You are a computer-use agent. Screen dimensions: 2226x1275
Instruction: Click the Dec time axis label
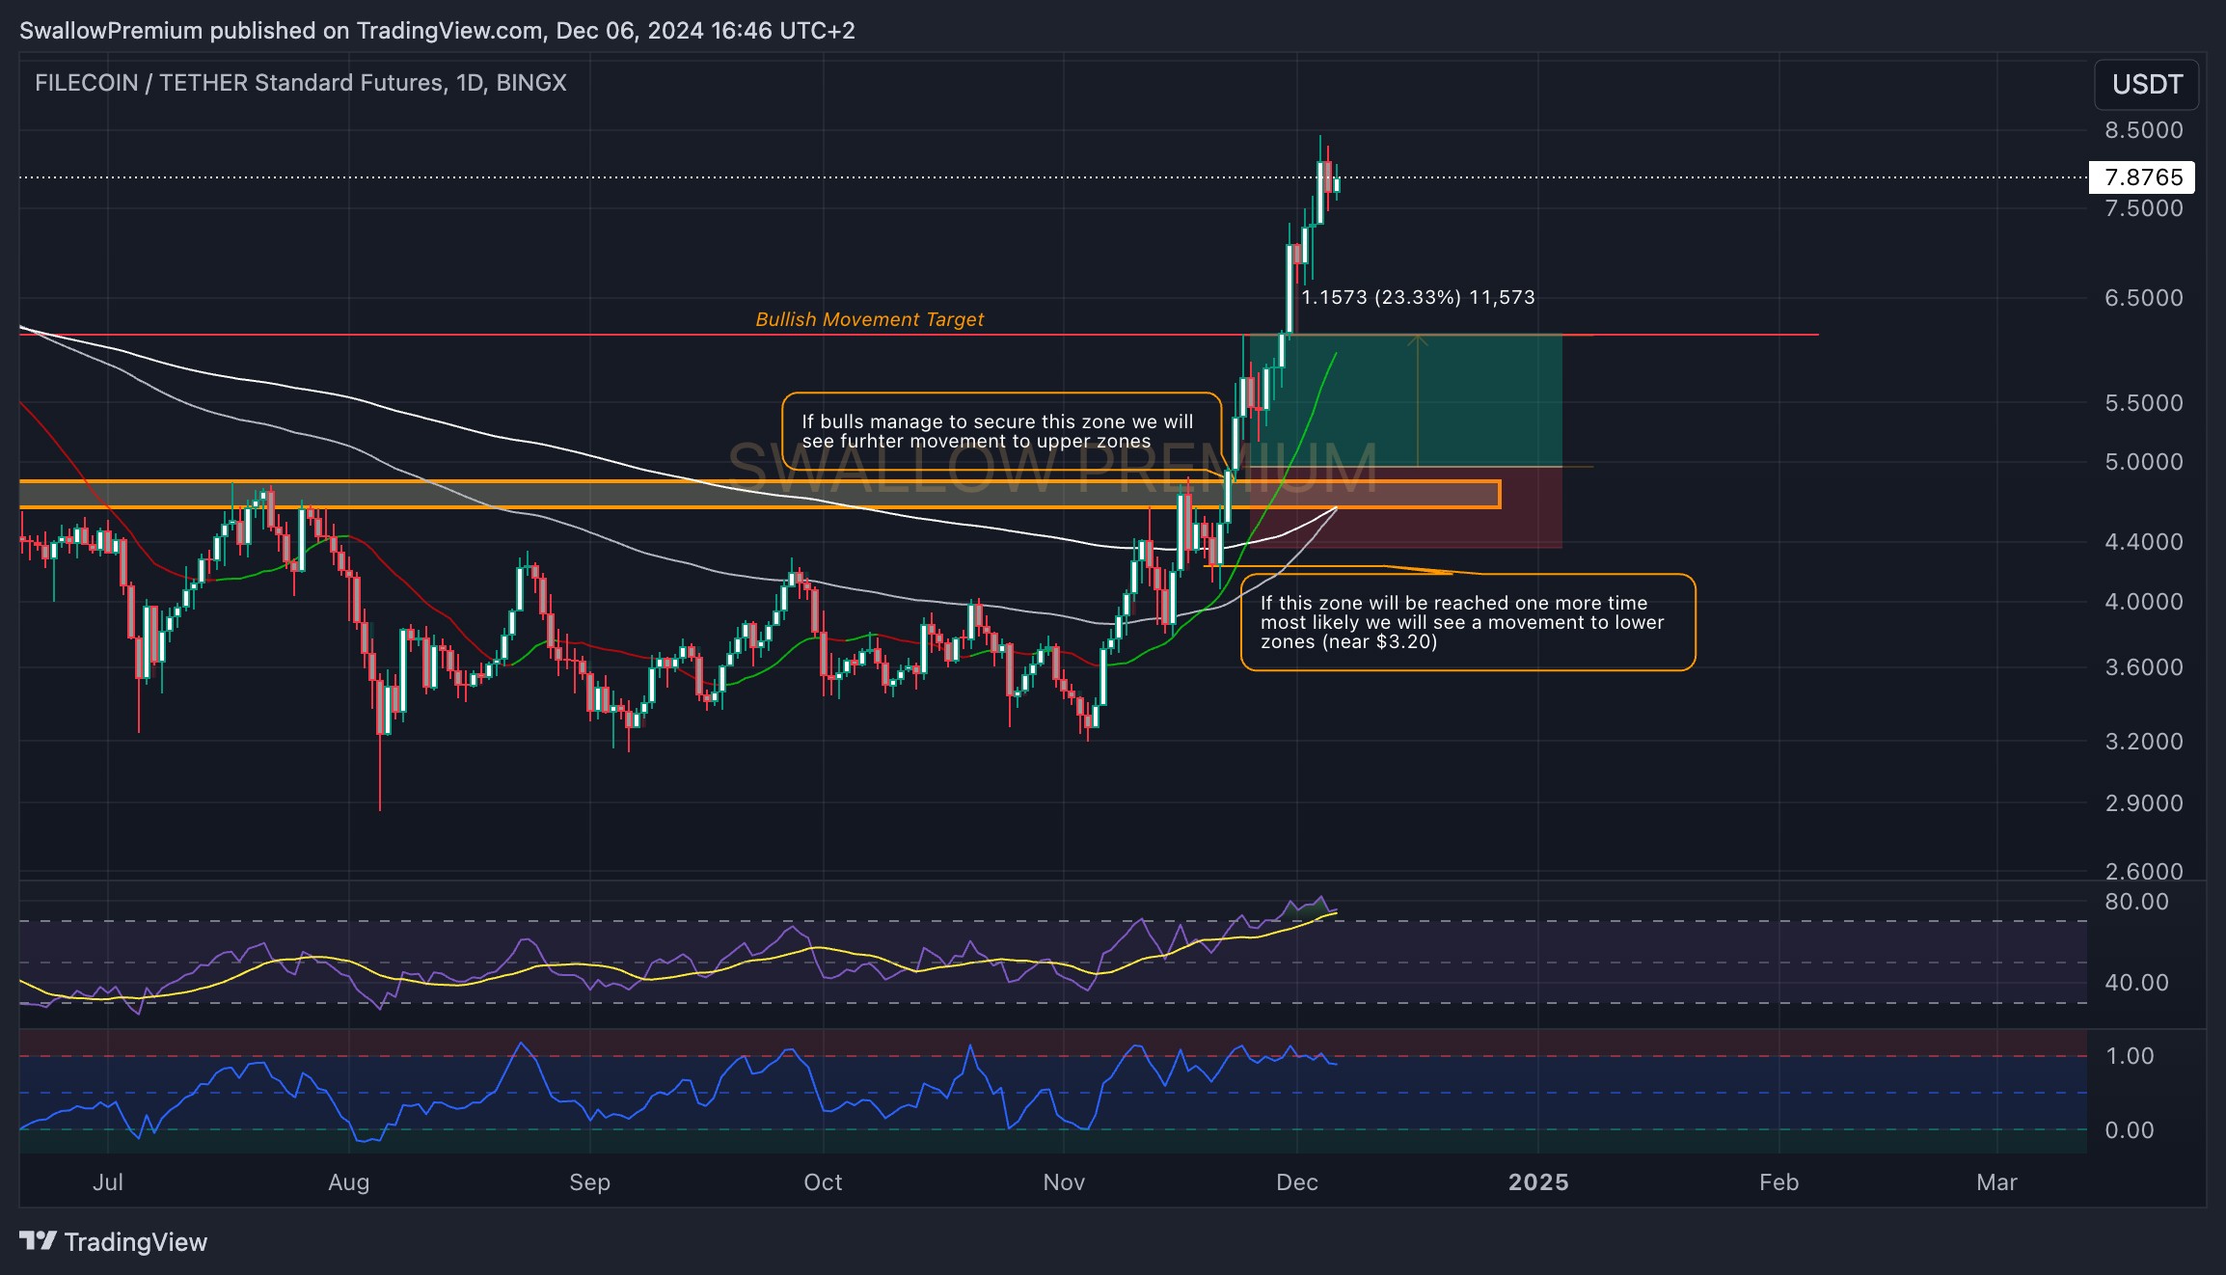pos(1297,1182)
